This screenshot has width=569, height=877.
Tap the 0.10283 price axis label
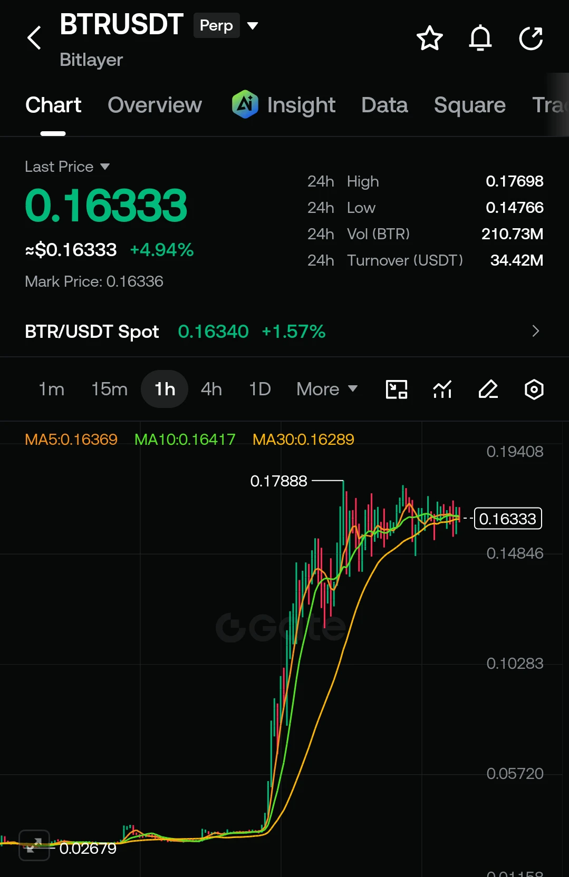(515, 664)
